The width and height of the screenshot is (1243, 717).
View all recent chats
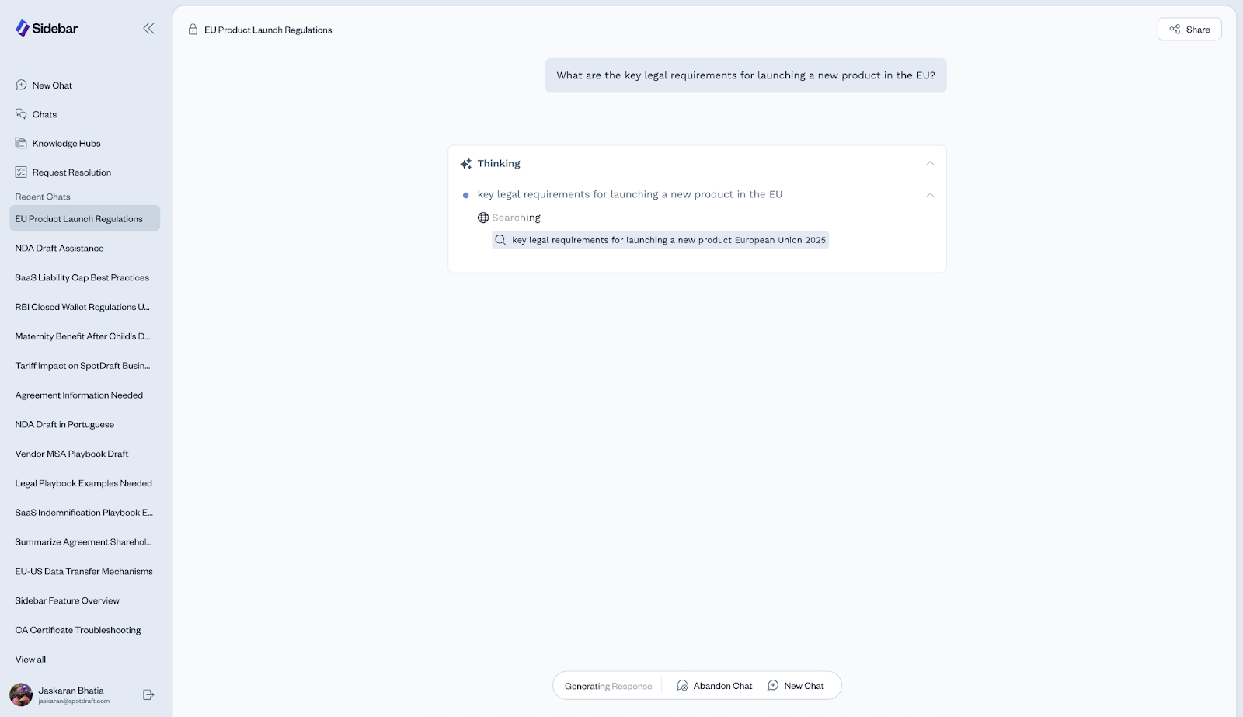[x=30, y=660]
